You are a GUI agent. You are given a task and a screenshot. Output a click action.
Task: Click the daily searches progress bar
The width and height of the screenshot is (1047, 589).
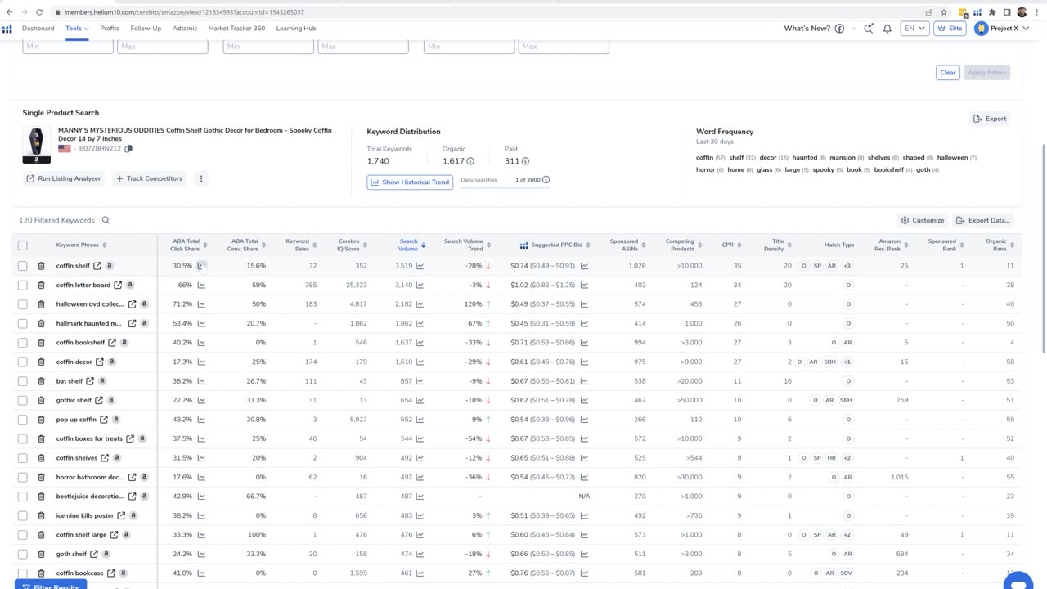pyautogui.click(x=505, y=187)
